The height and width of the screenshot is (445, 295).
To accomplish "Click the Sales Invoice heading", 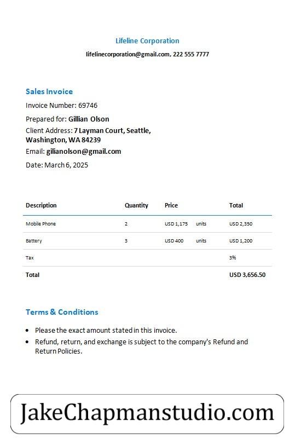I will (x=49, y=91).
